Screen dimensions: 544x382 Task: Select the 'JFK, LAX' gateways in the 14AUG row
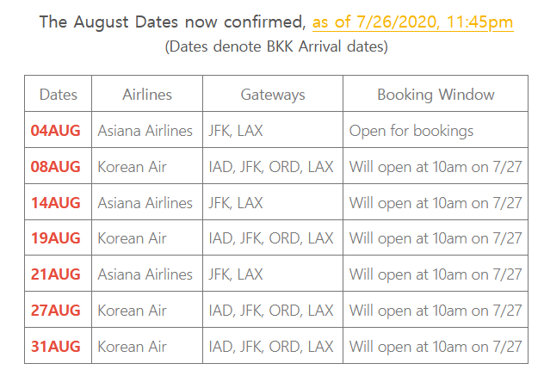pyautogui.click(x=236, y=203)
